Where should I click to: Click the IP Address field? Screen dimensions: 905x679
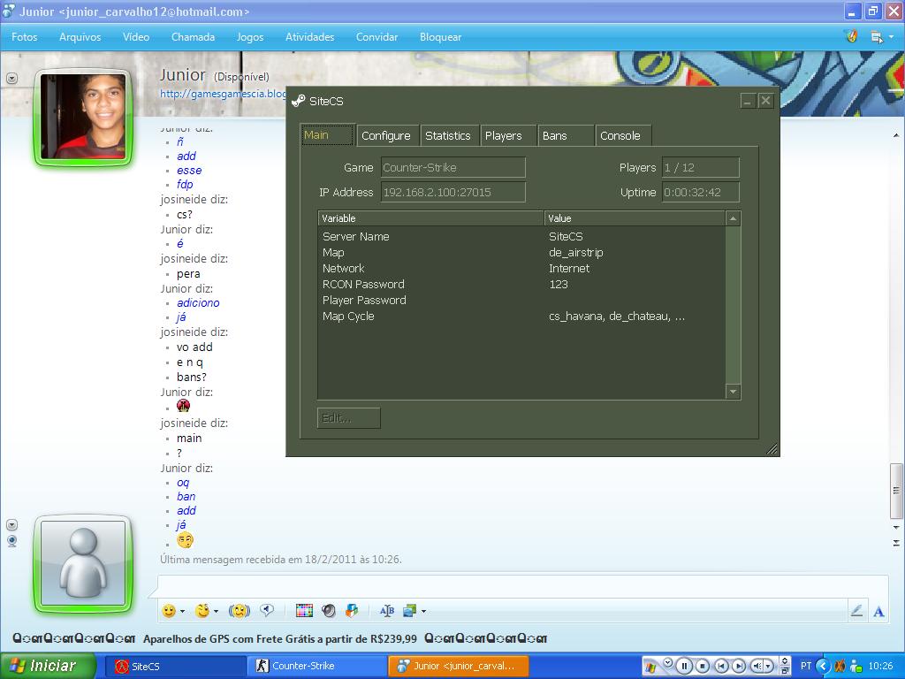(x=453, y=192)
